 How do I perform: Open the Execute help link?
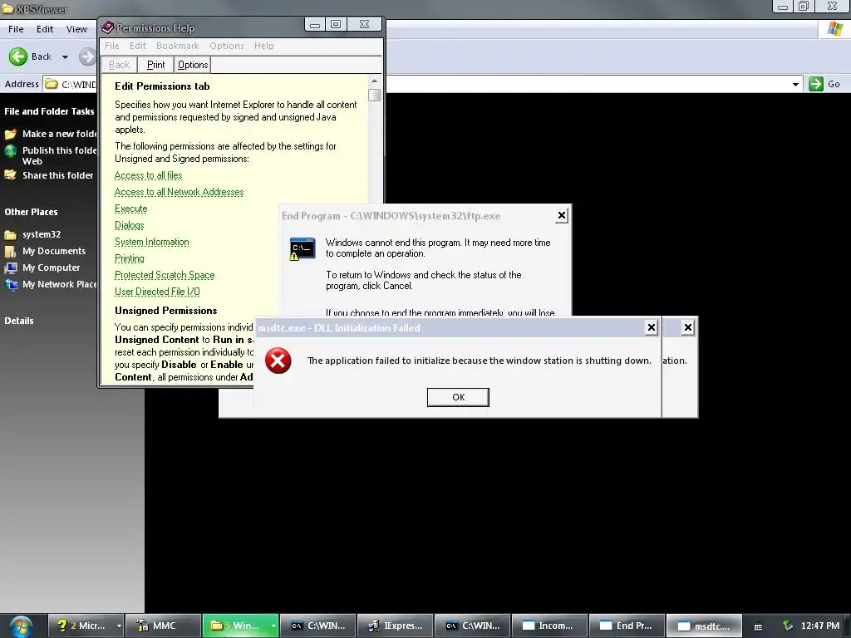pos(130,209)
